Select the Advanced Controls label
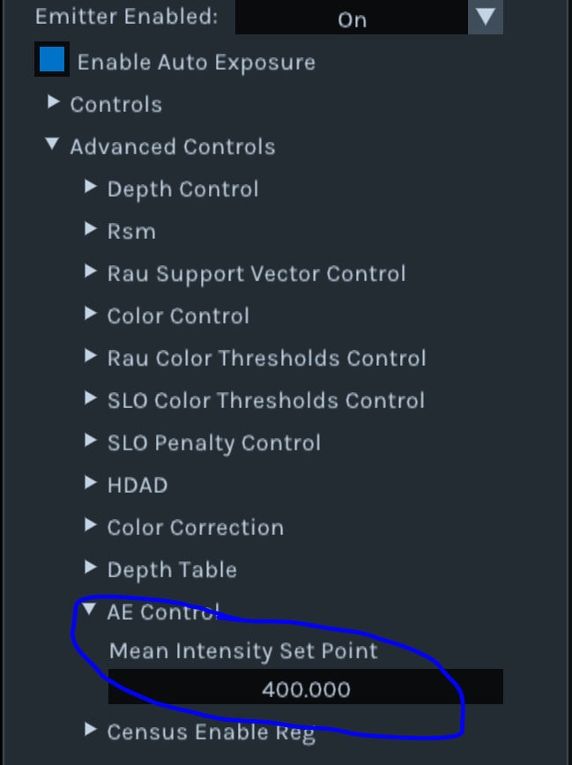Image resolution: width=572 pixels, height=765 pixels. [173, 146]
